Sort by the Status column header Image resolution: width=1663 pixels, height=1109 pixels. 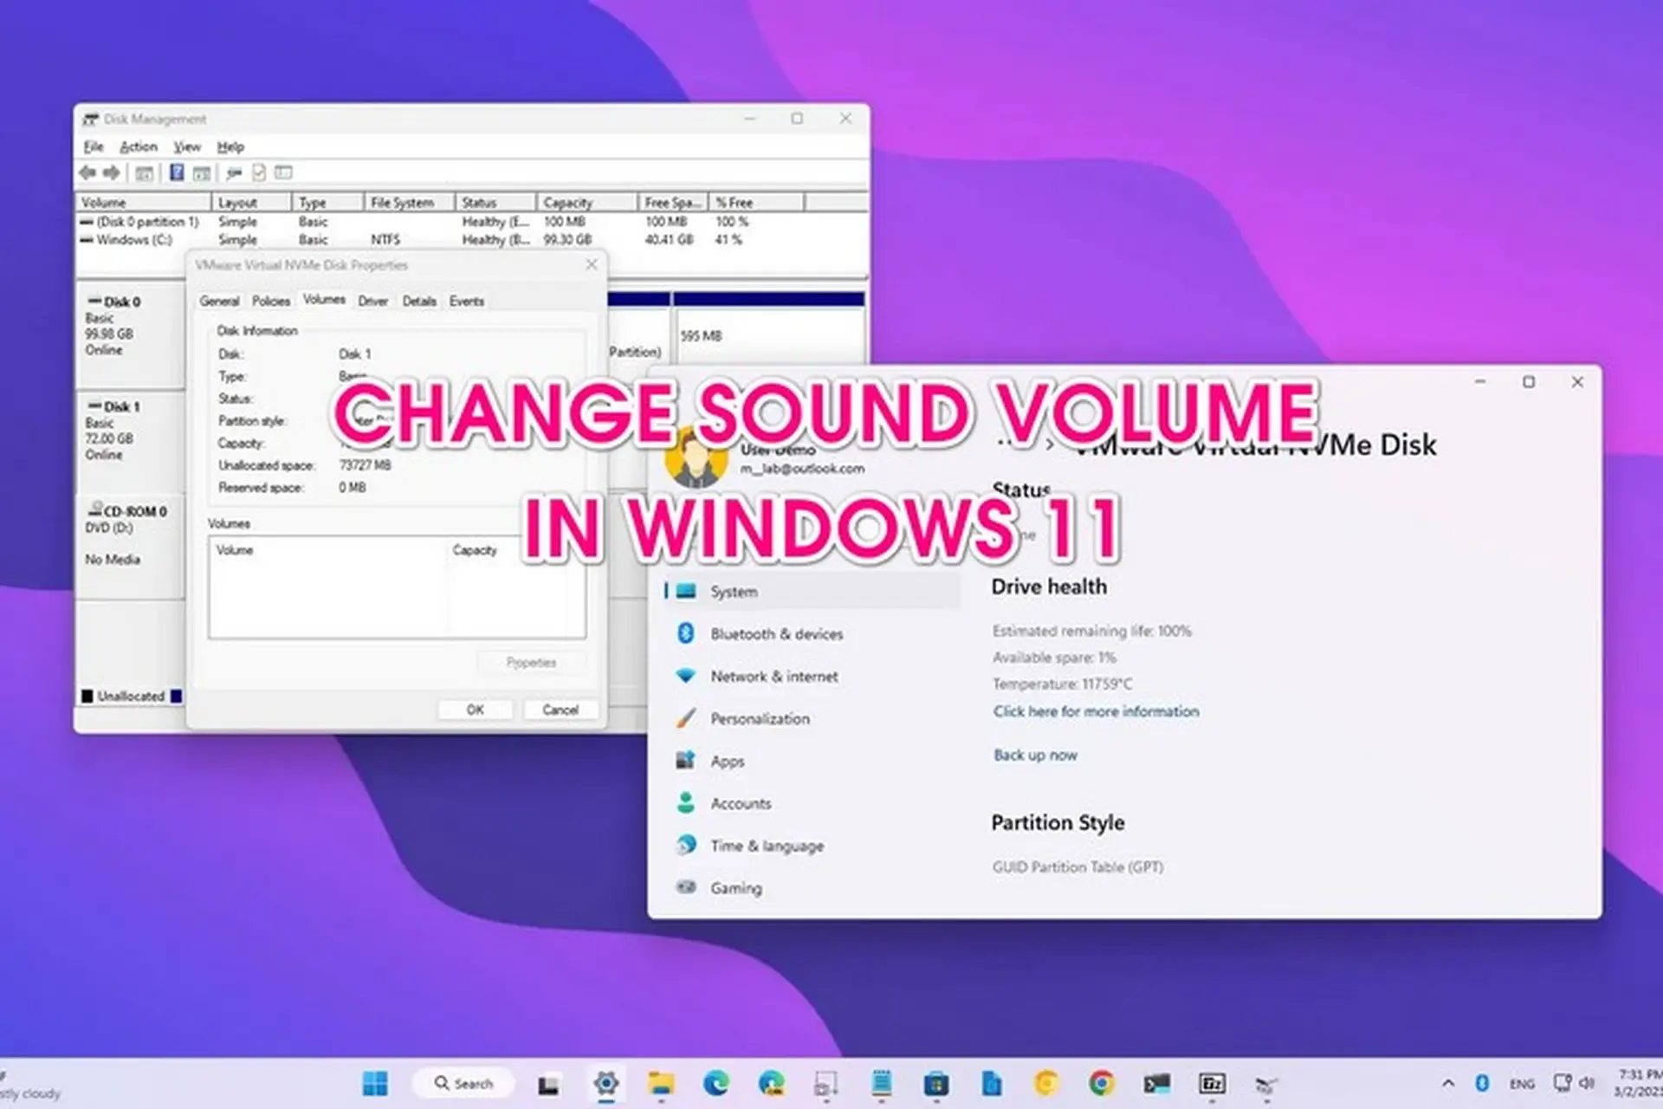(495, 202)
